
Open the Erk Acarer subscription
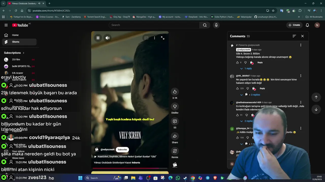point(19,73)
